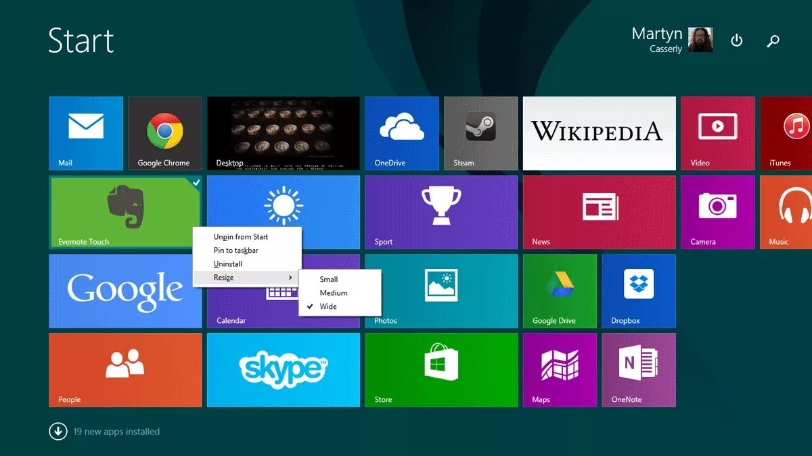This screenshot has height=456, width=812.
Task: Launch the OneNote tile
Action: point(639,370)
